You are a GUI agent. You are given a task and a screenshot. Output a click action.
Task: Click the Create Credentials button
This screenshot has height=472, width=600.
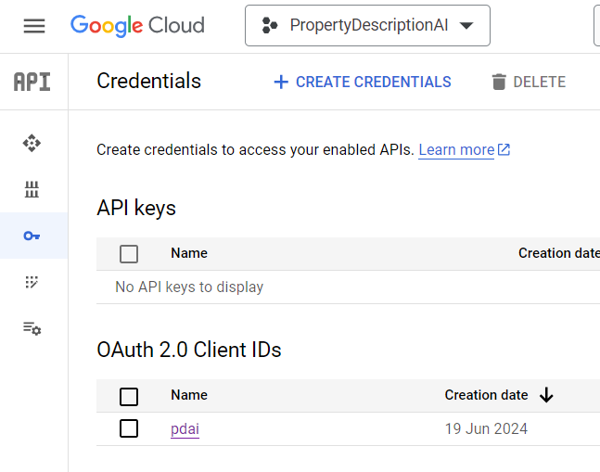coord(362,82)
